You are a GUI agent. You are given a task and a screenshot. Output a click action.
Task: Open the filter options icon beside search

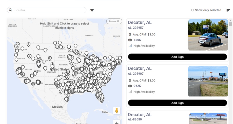pos(92,10)
